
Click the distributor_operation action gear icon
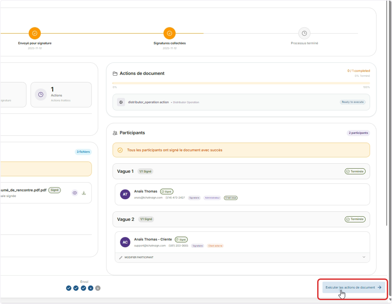(121, 102)
